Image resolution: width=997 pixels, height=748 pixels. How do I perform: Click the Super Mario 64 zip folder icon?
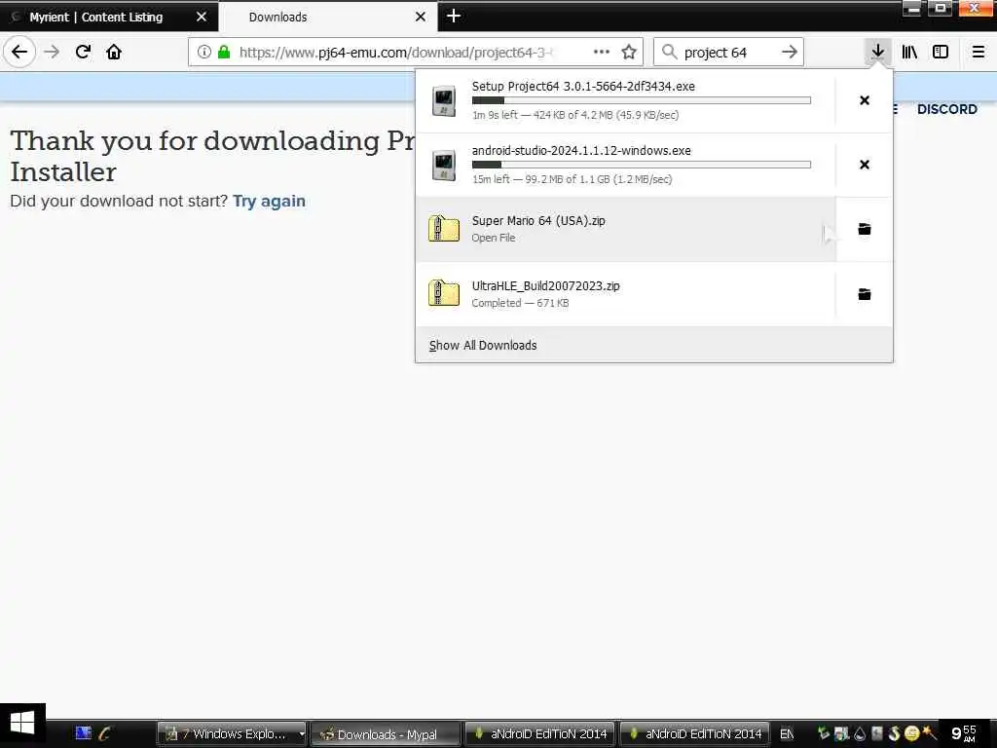pos(444,229)
